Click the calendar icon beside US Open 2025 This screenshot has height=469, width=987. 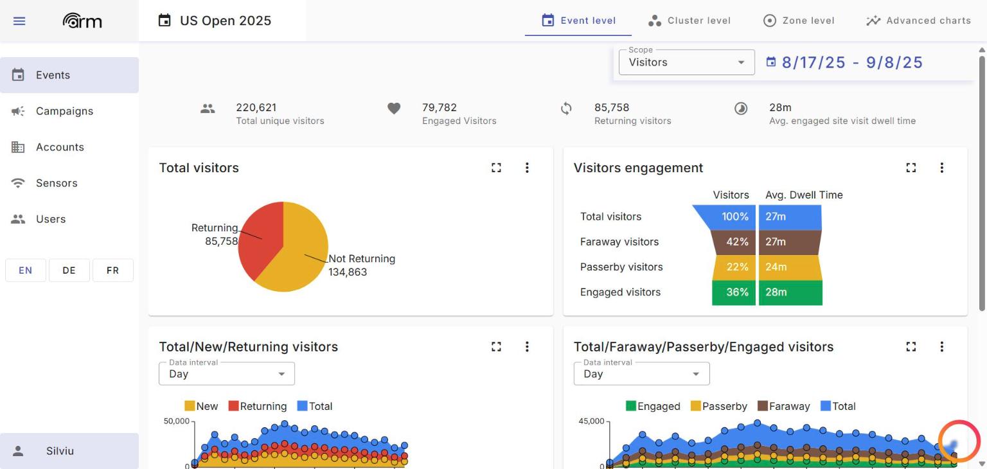coord(164,21)
